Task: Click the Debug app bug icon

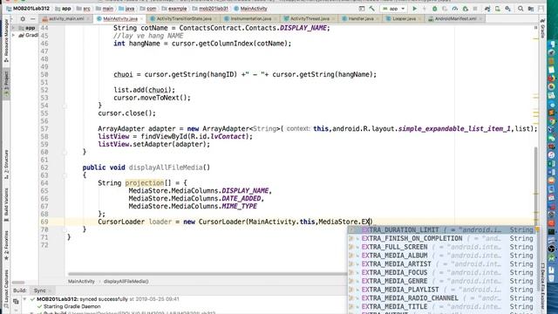Action: pyautogui.click(x=434, y=9)
